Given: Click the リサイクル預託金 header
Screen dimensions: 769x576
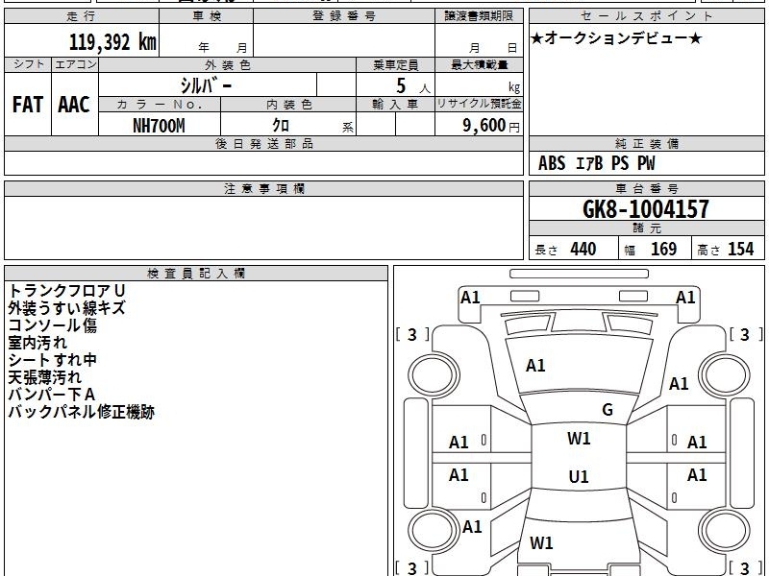Looking at the screenshot, I should [479, 104].
